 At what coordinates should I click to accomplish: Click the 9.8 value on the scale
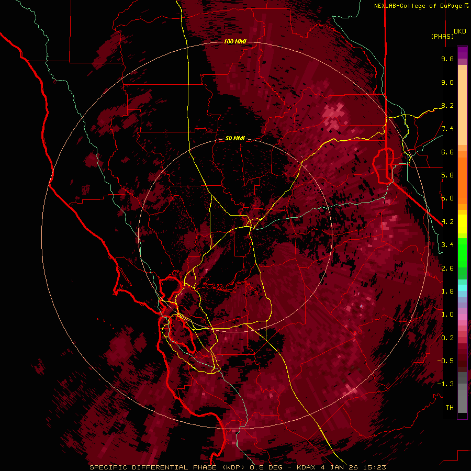447,59
